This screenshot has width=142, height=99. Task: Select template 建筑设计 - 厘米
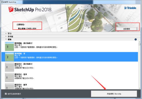click(70, 86)
